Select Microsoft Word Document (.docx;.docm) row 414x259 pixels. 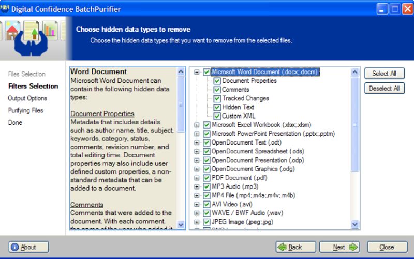pyautogui.click(x=265, y=72)
